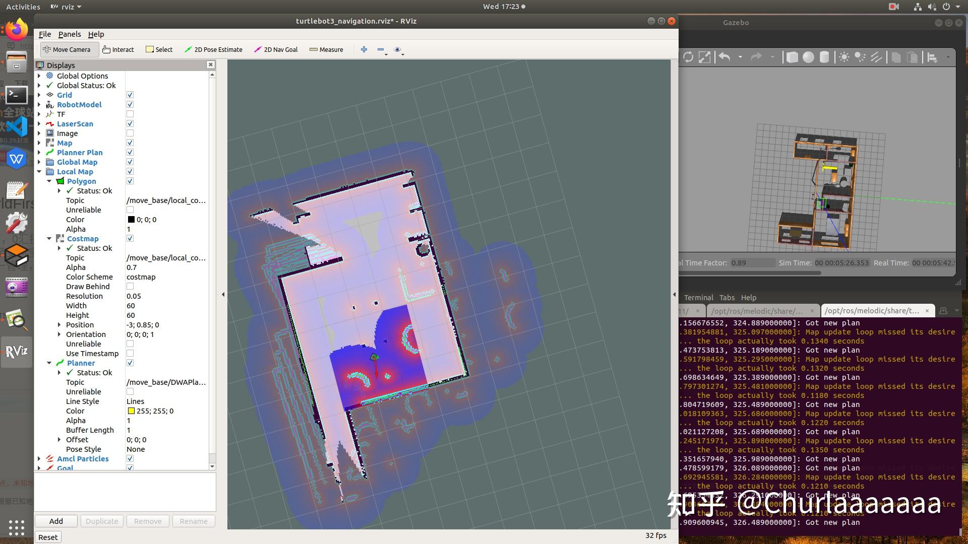Choose the Measure tool
This screenshot has width=968, height=544.
pyautogui.click(x=326, y=49)
